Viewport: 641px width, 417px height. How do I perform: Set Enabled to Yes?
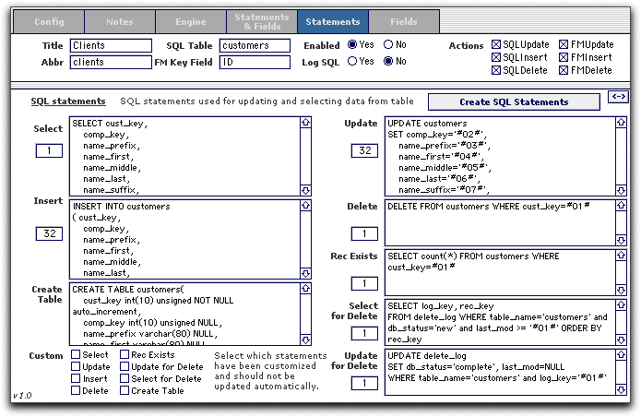pos(352,44)
